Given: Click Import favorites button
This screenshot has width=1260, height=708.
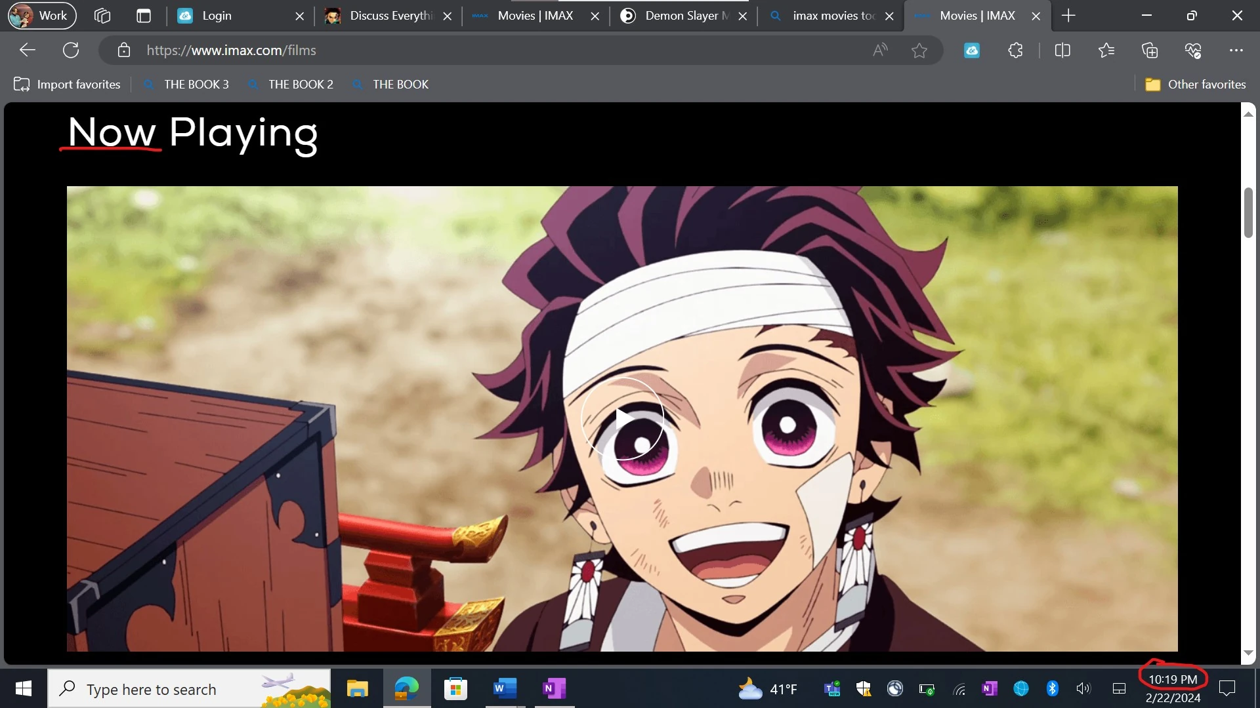Looking at the screenshot, I should coord(68,85).
